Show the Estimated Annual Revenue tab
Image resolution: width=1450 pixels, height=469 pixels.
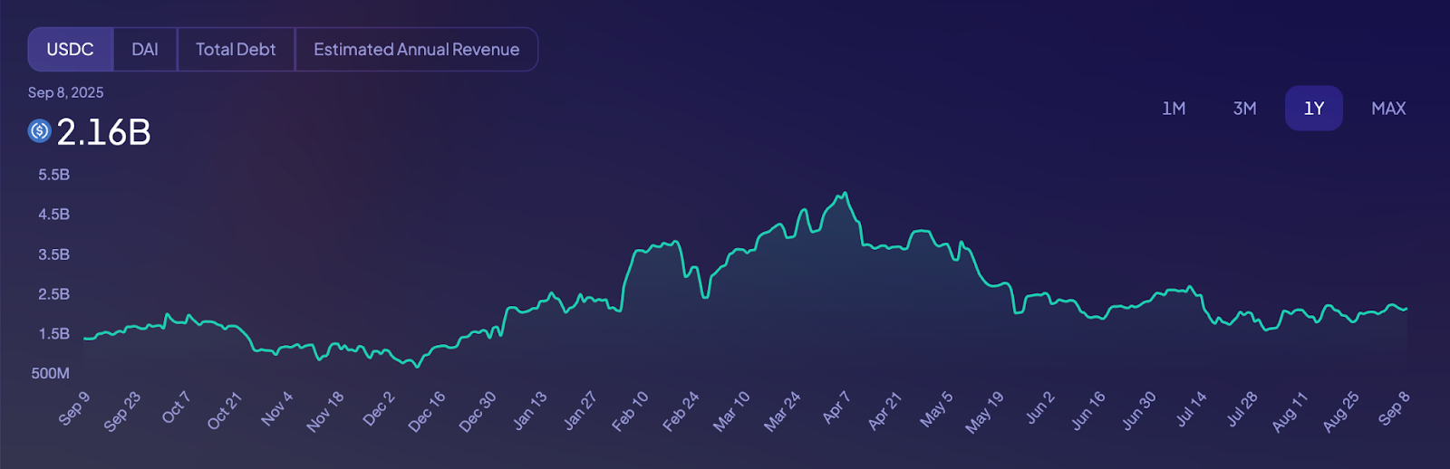click(x=416, y=50)
